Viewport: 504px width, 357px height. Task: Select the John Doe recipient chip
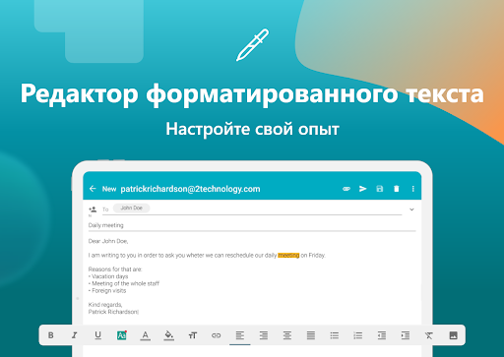[x=131, y=208]
